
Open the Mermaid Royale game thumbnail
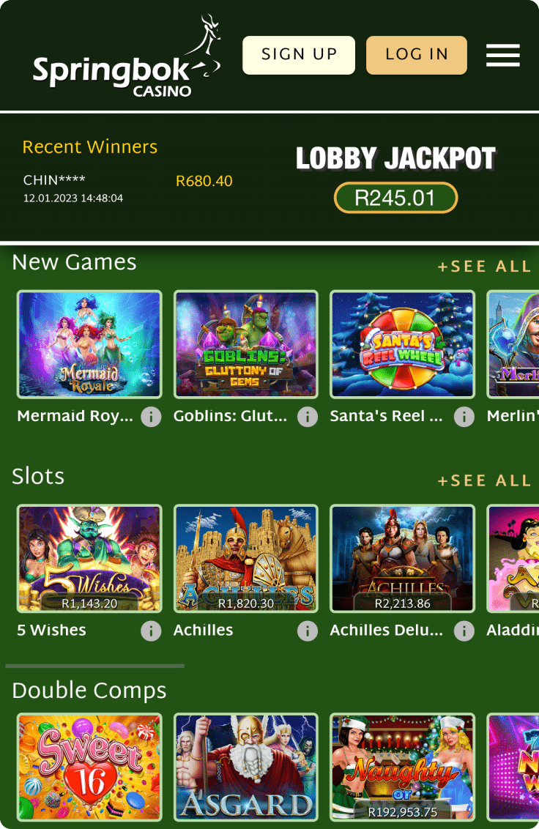pos(89,344)
